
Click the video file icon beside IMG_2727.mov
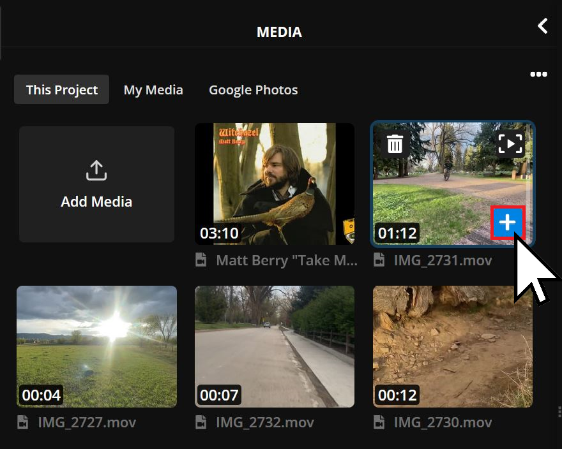(x=23, y=423)
